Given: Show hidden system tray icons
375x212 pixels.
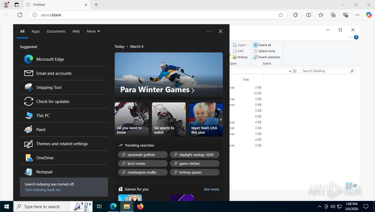Looking at the screenshot, I should pos(320,206).
